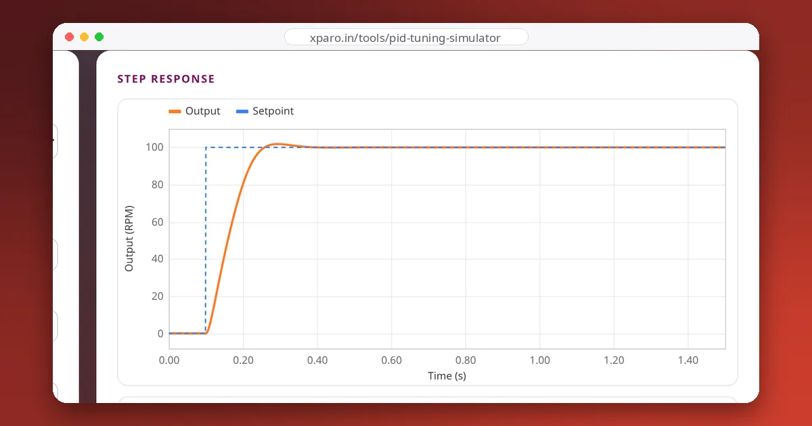
Task: Click the 60 tick on output axis
Action: 158,222
